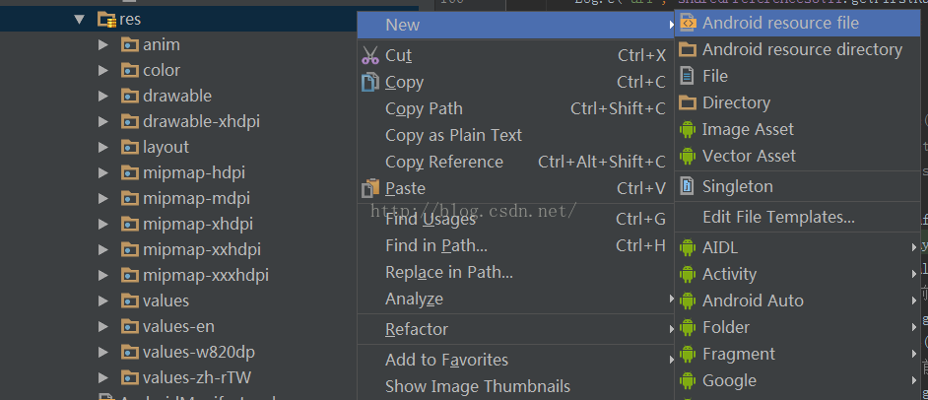Click the Activity android icon
This screenshot has width=928, height=400.
pos(687,274)
